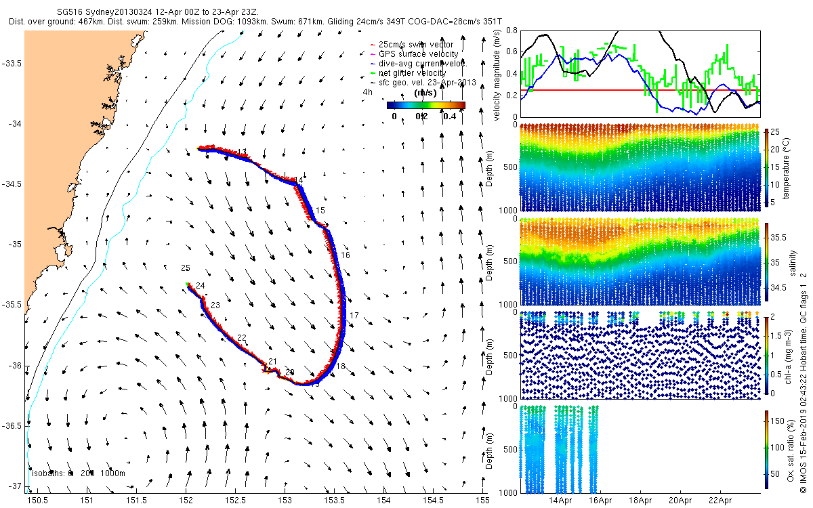Click longitude tick label '151.5'

click(x=136, y=500)
